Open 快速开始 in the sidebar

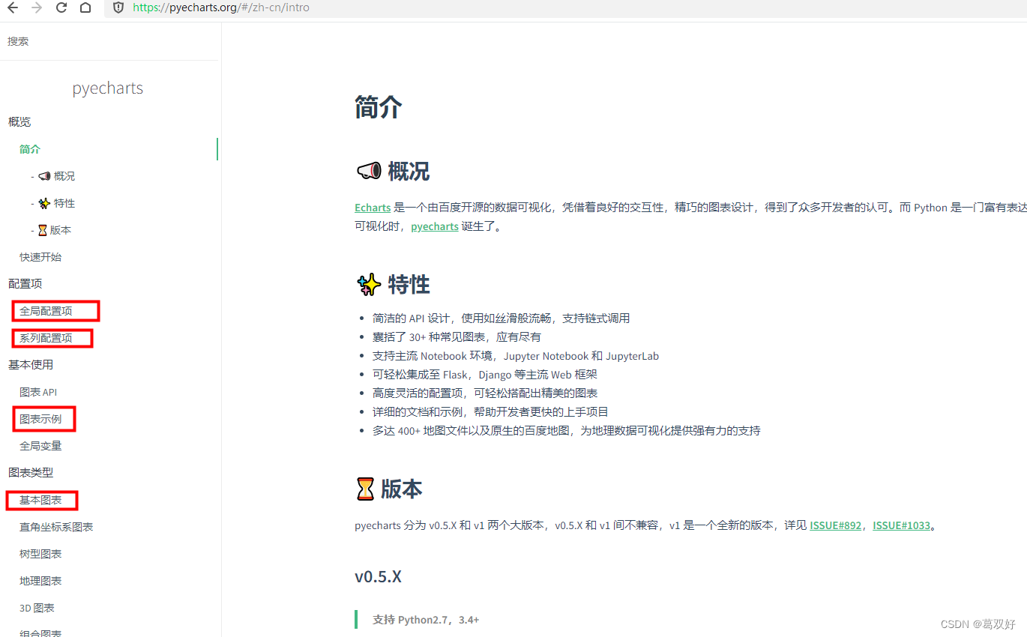click(40, 257)
